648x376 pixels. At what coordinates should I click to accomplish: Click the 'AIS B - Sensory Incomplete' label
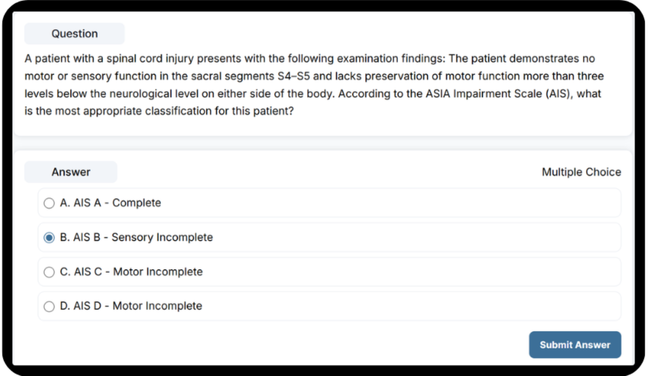[x=136, y=237]
